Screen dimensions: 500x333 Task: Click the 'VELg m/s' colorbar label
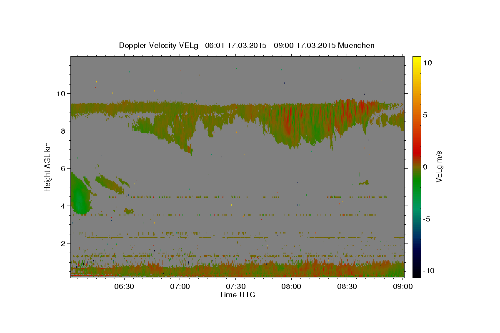[439, 166]
